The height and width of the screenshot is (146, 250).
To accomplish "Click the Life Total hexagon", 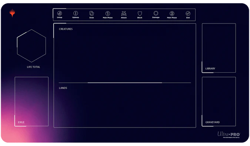I will 31,46.
